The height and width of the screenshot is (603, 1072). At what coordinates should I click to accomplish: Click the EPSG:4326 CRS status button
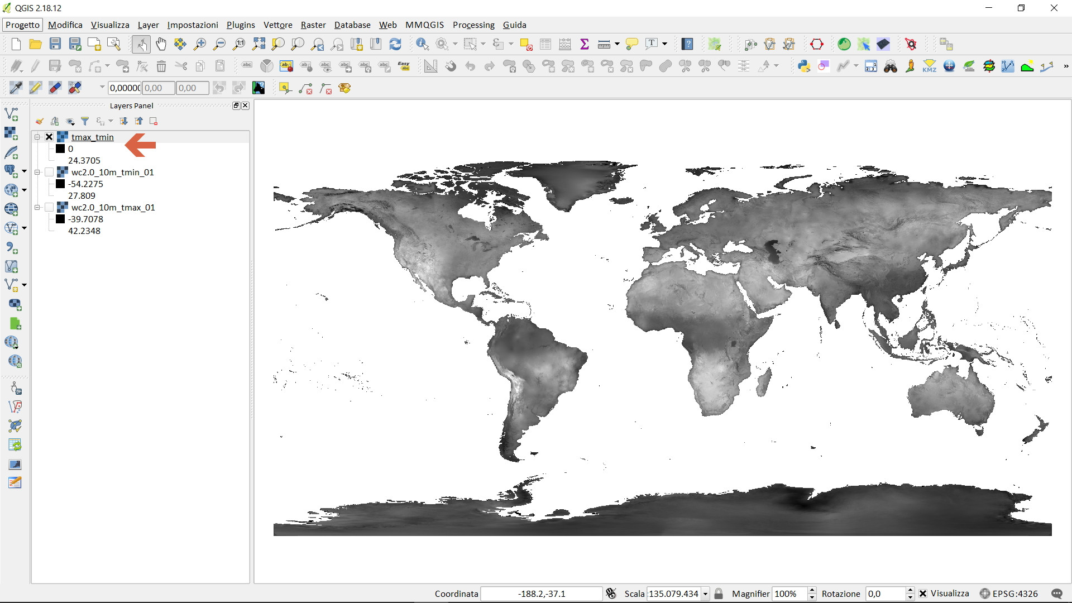point(1009,594)
